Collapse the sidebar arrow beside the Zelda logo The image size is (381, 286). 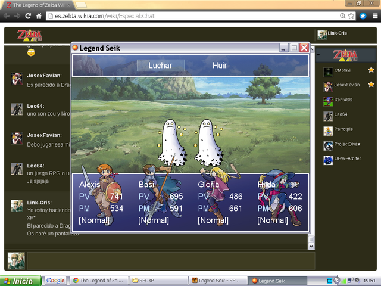click(318, 55)
